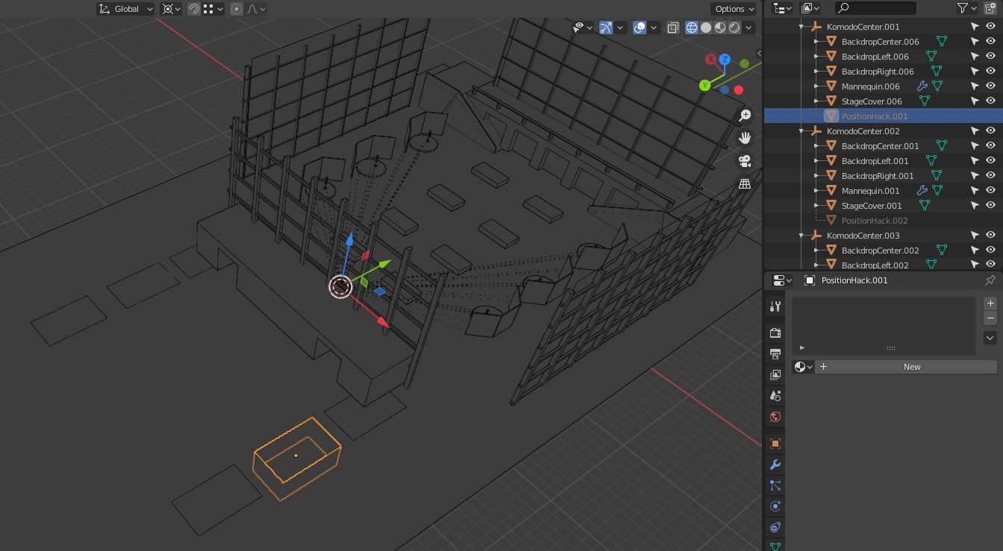The width and height of the screenshot is (1003, 551).
Task: Remove material slot with minus button
Action: tap(990, 318)
